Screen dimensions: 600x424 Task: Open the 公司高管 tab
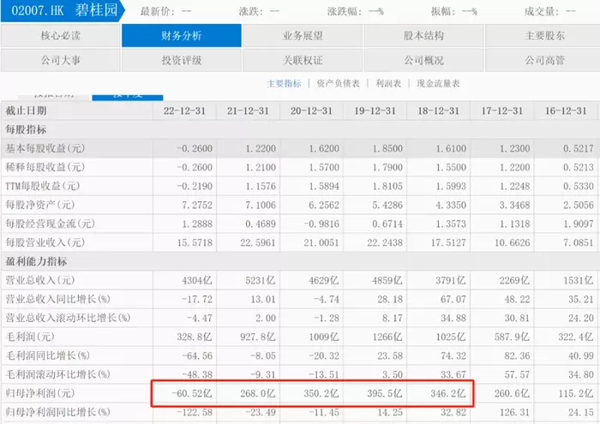click(x=543, y=60)
